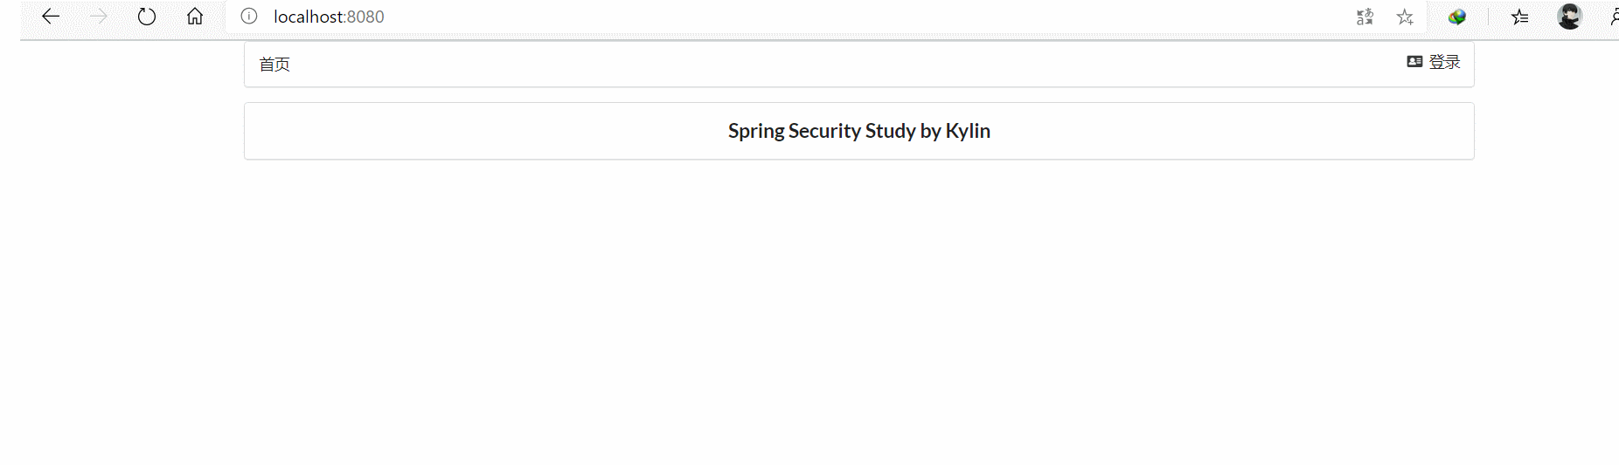Screen dimensions: 1619x465
Task: Reload the page with the refresh icon
Action: click(x=147, y=17)
